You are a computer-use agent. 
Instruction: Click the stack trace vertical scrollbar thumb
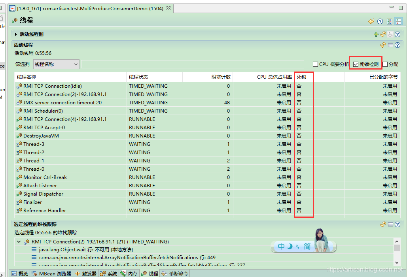pos(397,248)
